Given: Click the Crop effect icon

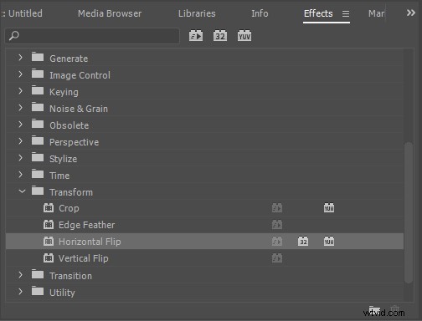Looking at the screenshot, I should pyautogui.click(x=49, y=208).
